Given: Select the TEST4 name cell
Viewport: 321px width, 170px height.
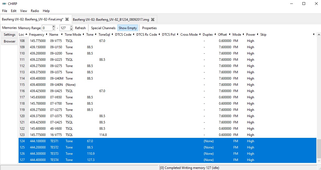Looking at the screenshot, I should (54, 160).
